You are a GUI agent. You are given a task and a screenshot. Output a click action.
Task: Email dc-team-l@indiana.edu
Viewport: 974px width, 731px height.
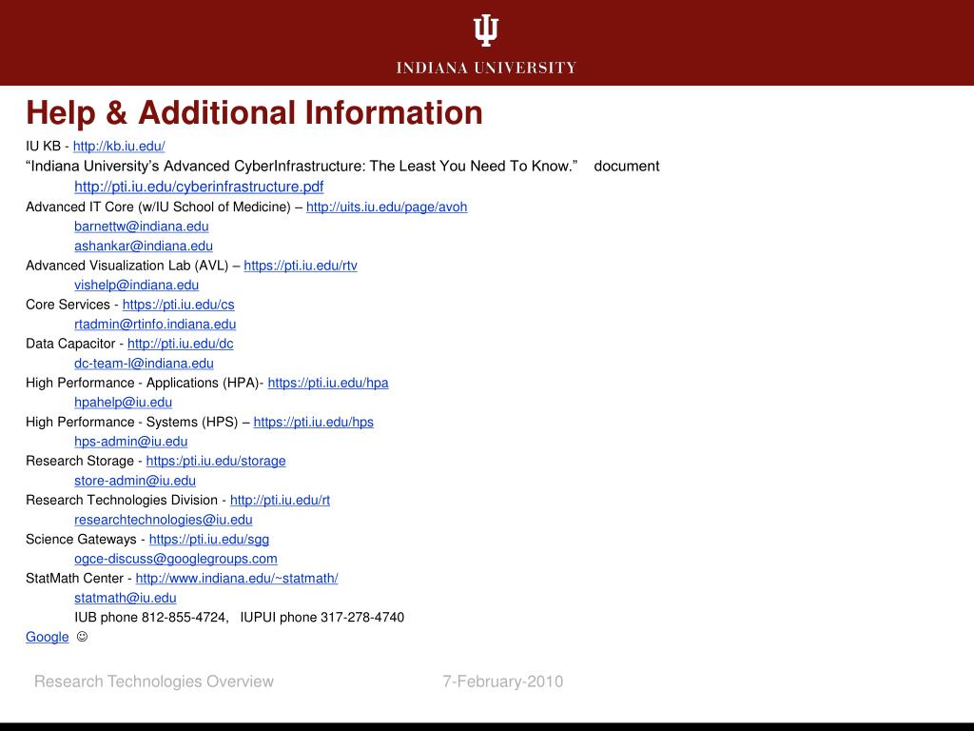pyautogui.click(x=145, y=364)
